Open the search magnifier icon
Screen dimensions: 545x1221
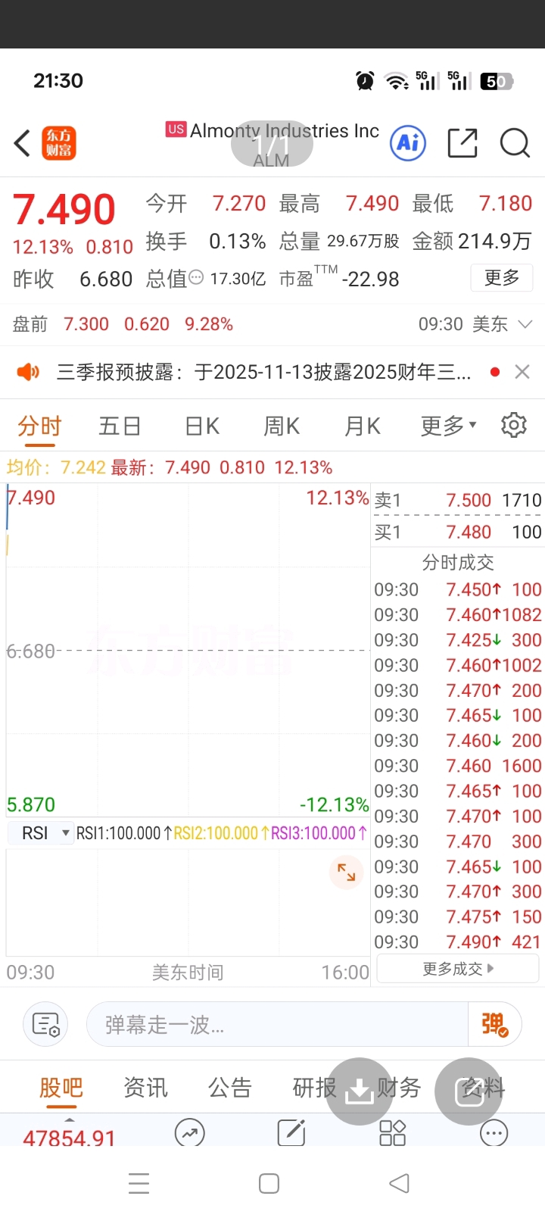point(515,142)
